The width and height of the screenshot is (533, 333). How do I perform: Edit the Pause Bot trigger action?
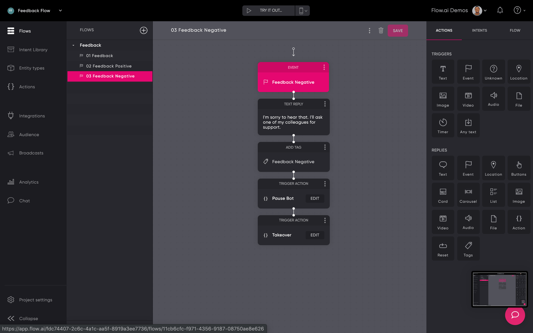315,198
